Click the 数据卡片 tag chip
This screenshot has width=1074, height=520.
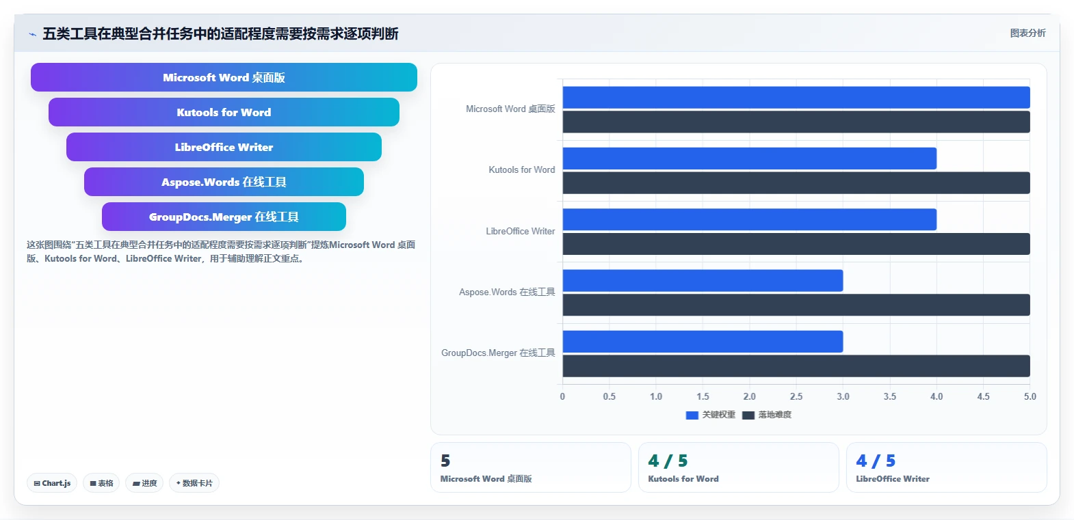click(194, 483)
